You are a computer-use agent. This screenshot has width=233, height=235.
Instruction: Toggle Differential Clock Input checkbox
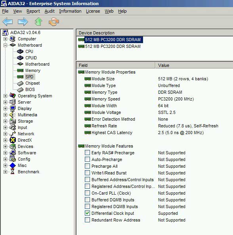pyautogui.click(x=87, y=213)
